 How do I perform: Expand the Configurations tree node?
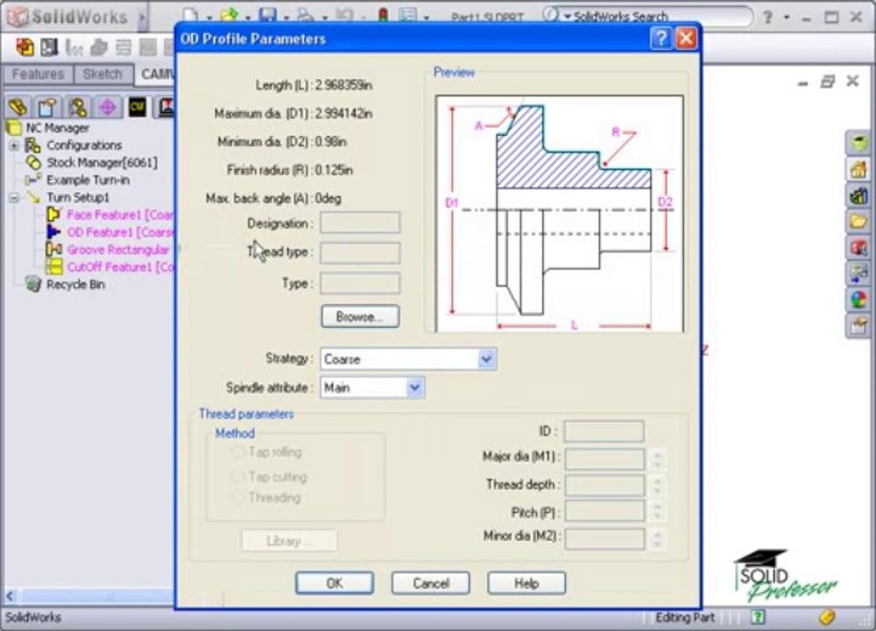(14, 145)
